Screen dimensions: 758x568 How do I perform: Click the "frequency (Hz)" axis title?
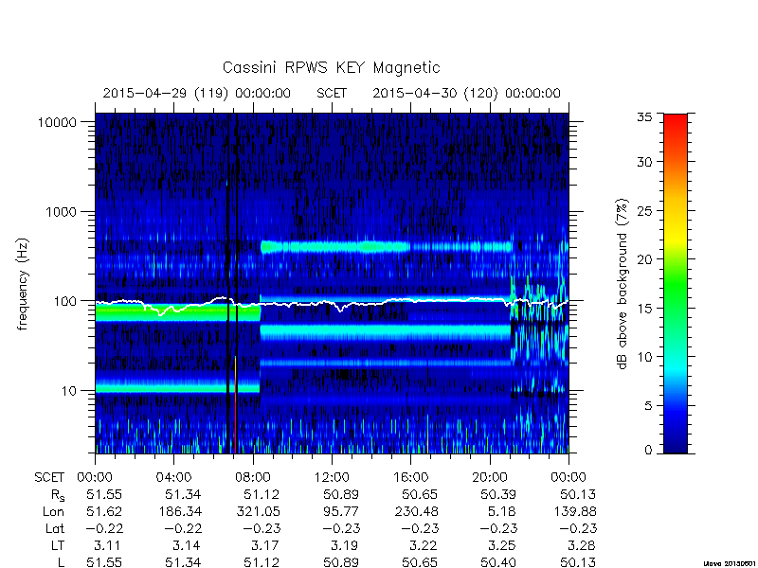[22, 285]
